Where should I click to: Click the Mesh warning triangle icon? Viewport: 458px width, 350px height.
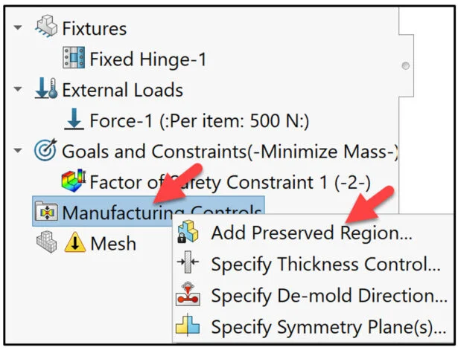click(75, 242)
